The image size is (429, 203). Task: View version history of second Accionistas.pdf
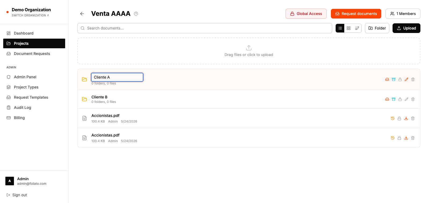[393, 138]
